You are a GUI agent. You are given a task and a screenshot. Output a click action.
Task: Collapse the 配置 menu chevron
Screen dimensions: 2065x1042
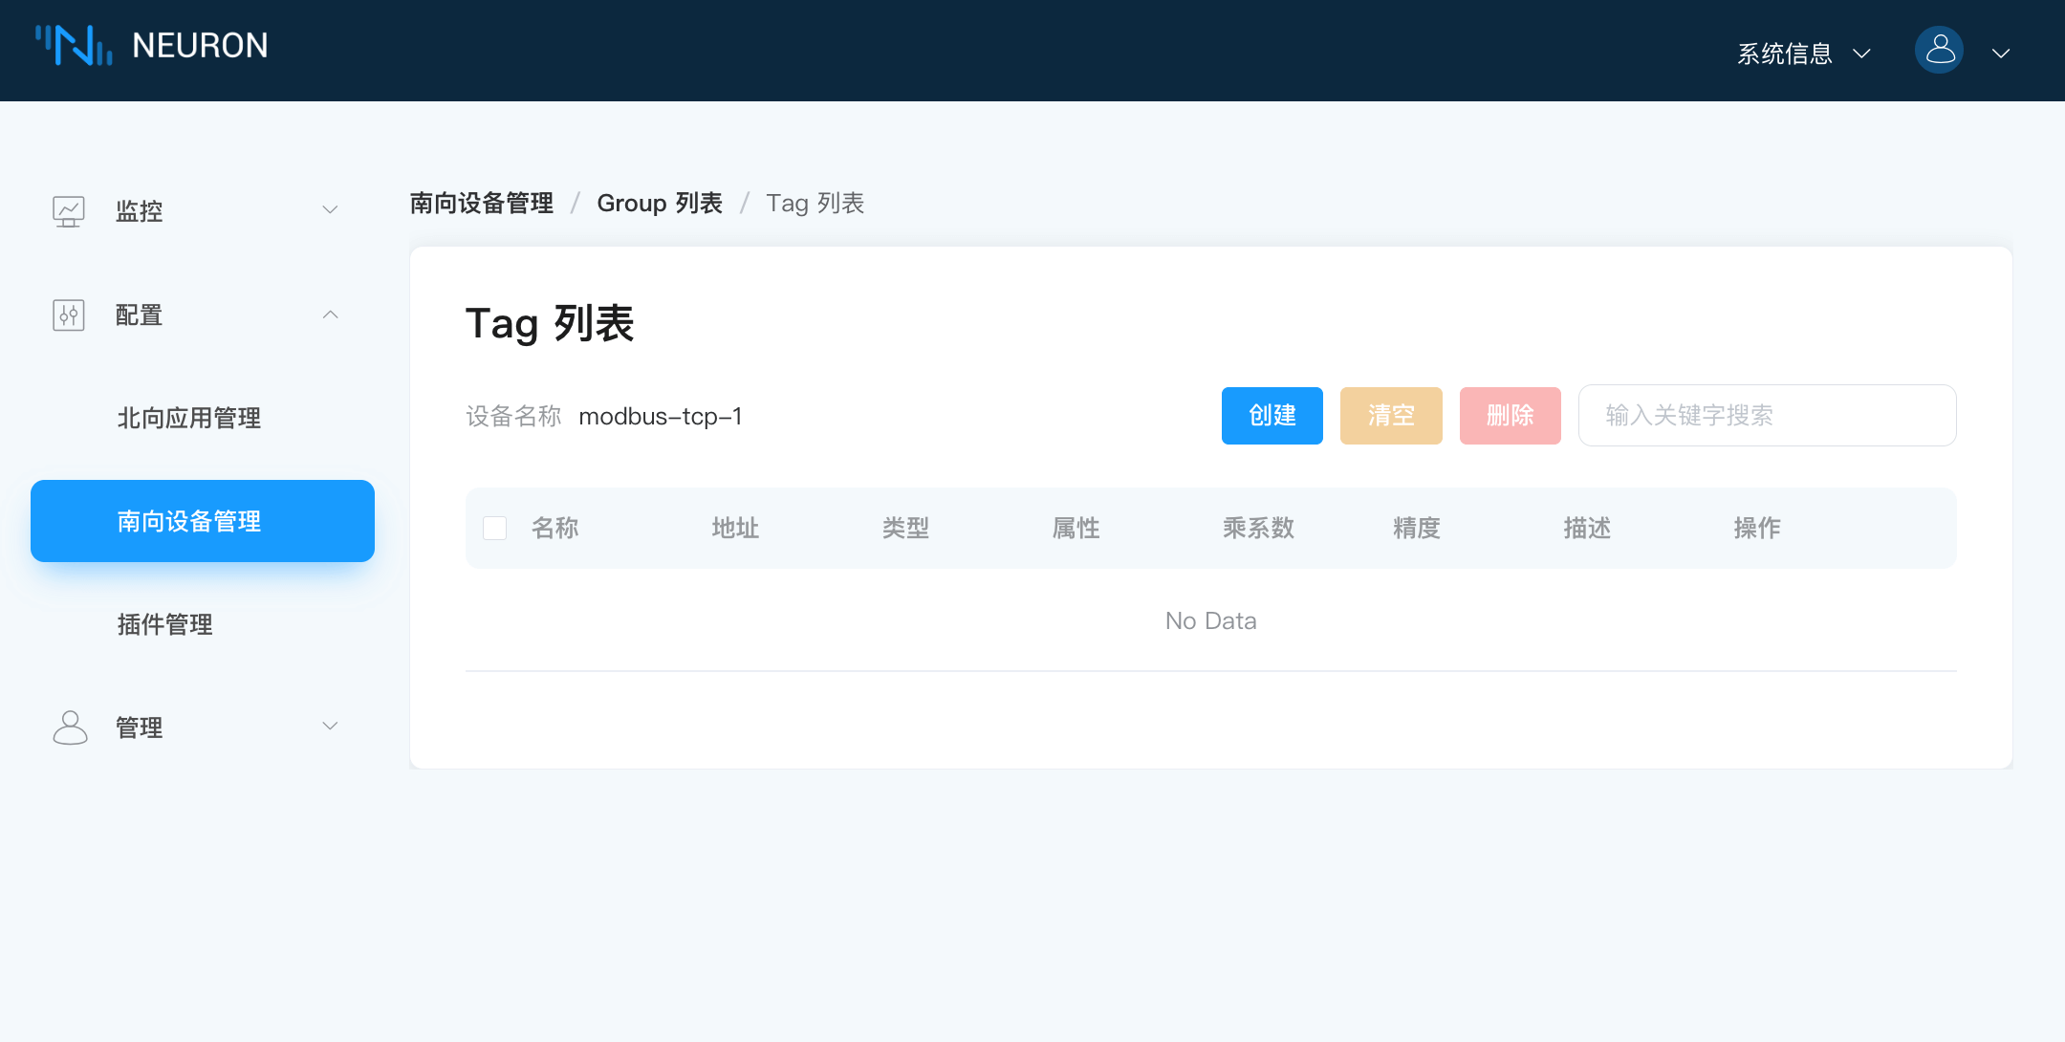point(330,315)
